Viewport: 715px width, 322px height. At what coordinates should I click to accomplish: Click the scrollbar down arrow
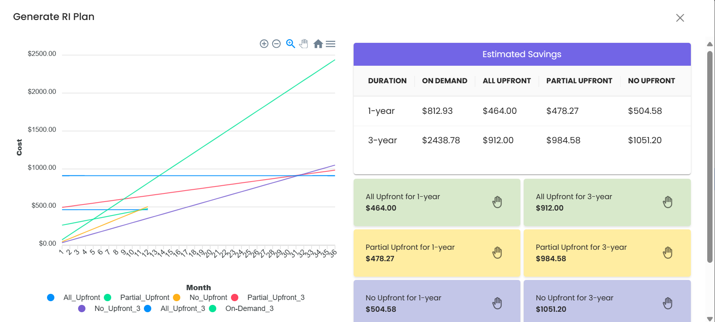(710, 319)
